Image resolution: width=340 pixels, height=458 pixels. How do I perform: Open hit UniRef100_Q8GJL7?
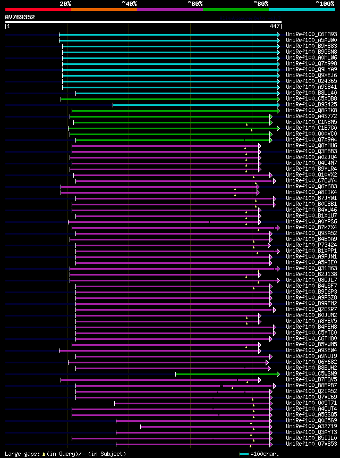pyautogui.click(x=311, y=280)
